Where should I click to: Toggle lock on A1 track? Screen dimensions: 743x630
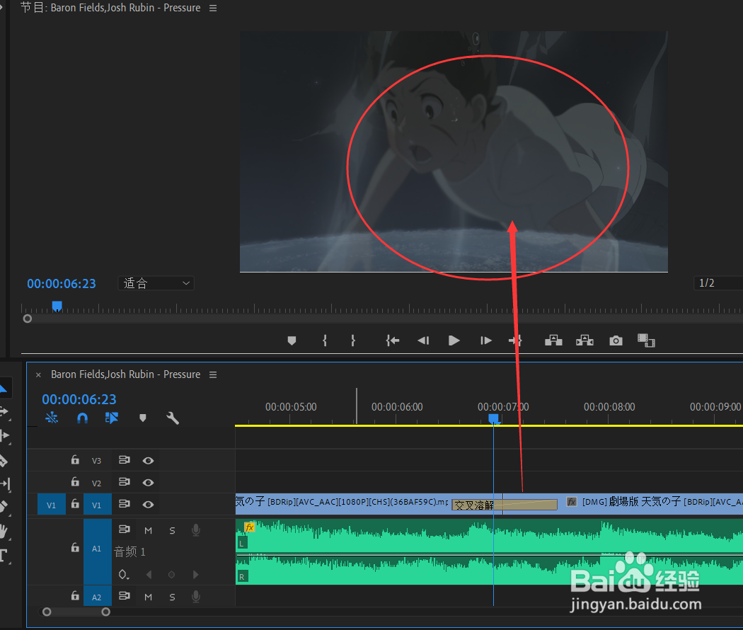coord(75,547)
